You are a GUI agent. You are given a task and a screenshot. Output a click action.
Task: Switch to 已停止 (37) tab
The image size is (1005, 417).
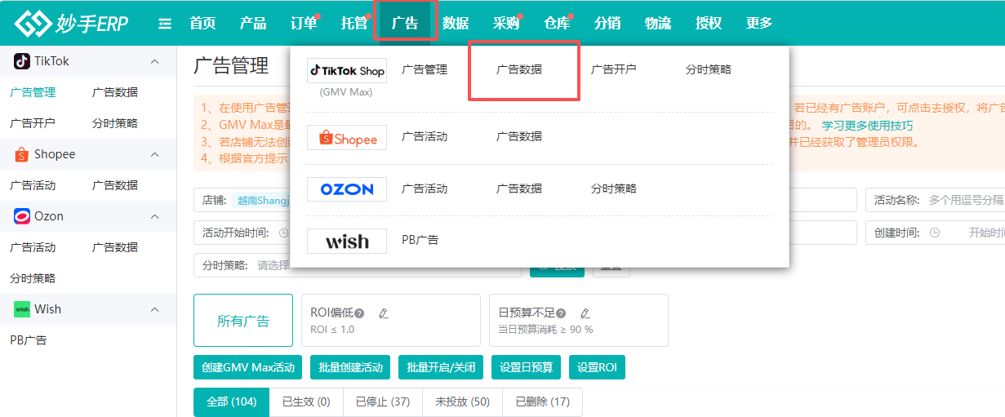(383, 401)
